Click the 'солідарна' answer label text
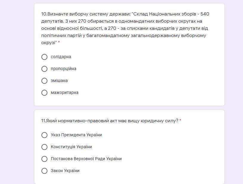243x184 pixels. tap(61, 57)
